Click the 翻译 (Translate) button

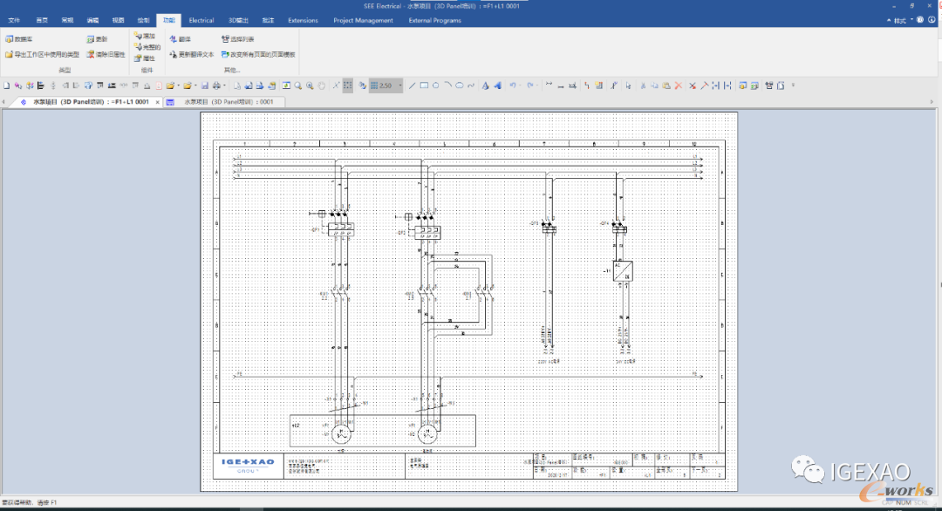click(x=181, y=39)
